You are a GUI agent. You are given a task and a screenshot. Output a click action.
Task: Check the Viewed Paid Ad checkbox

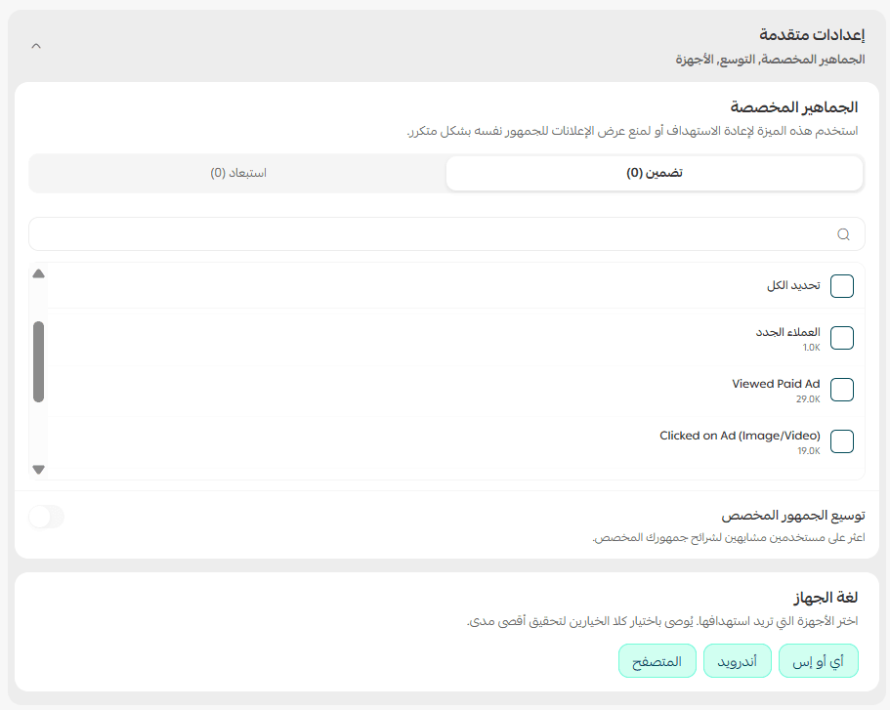tap(842, 390)
